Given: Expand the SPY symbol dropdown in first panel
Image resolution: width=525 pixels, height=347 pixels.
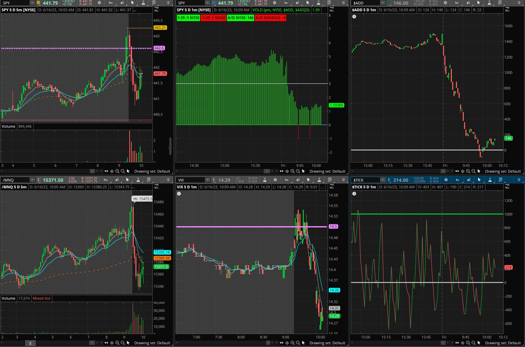Looking at the screenshot, I should [32, 3].
